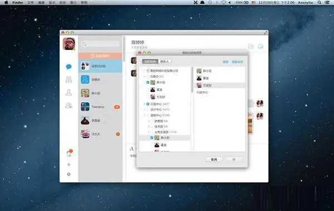Expand the sub-department row labeled 17/19
The height and width of the screenshot is (211, 334).
[x=149, y=132]
